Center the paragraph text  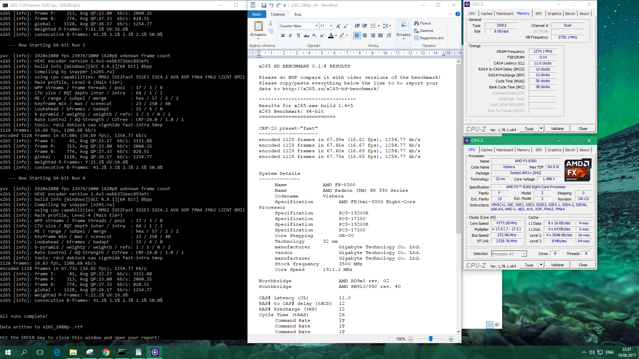pos(365,36)
